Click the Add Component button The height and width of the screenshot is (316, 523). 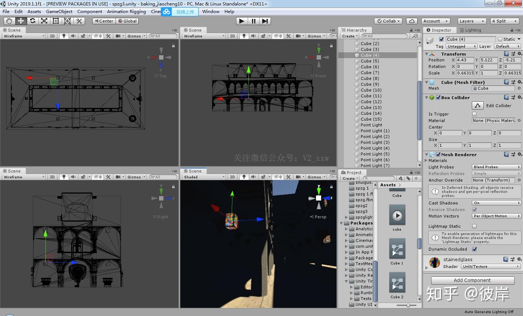[x=472, y=280]
